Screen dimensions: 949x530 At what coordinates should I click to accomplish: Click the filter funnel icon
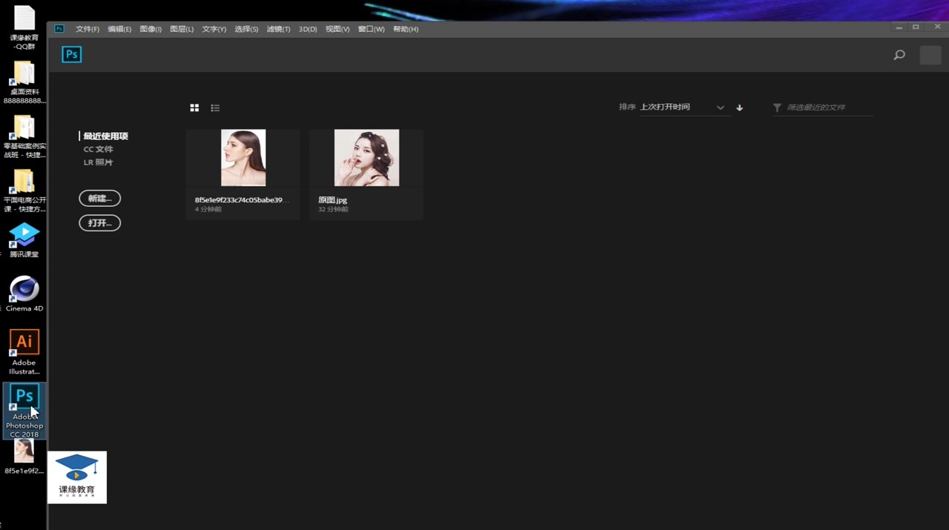tap(777, 107)
